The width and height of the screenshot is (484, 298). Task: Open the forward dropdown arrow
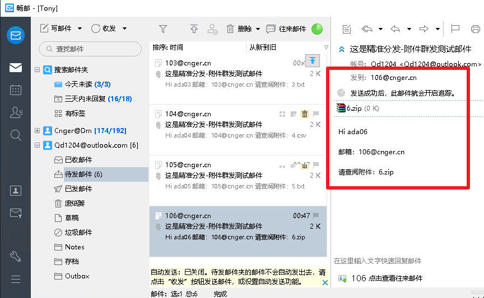pos(438,29)
